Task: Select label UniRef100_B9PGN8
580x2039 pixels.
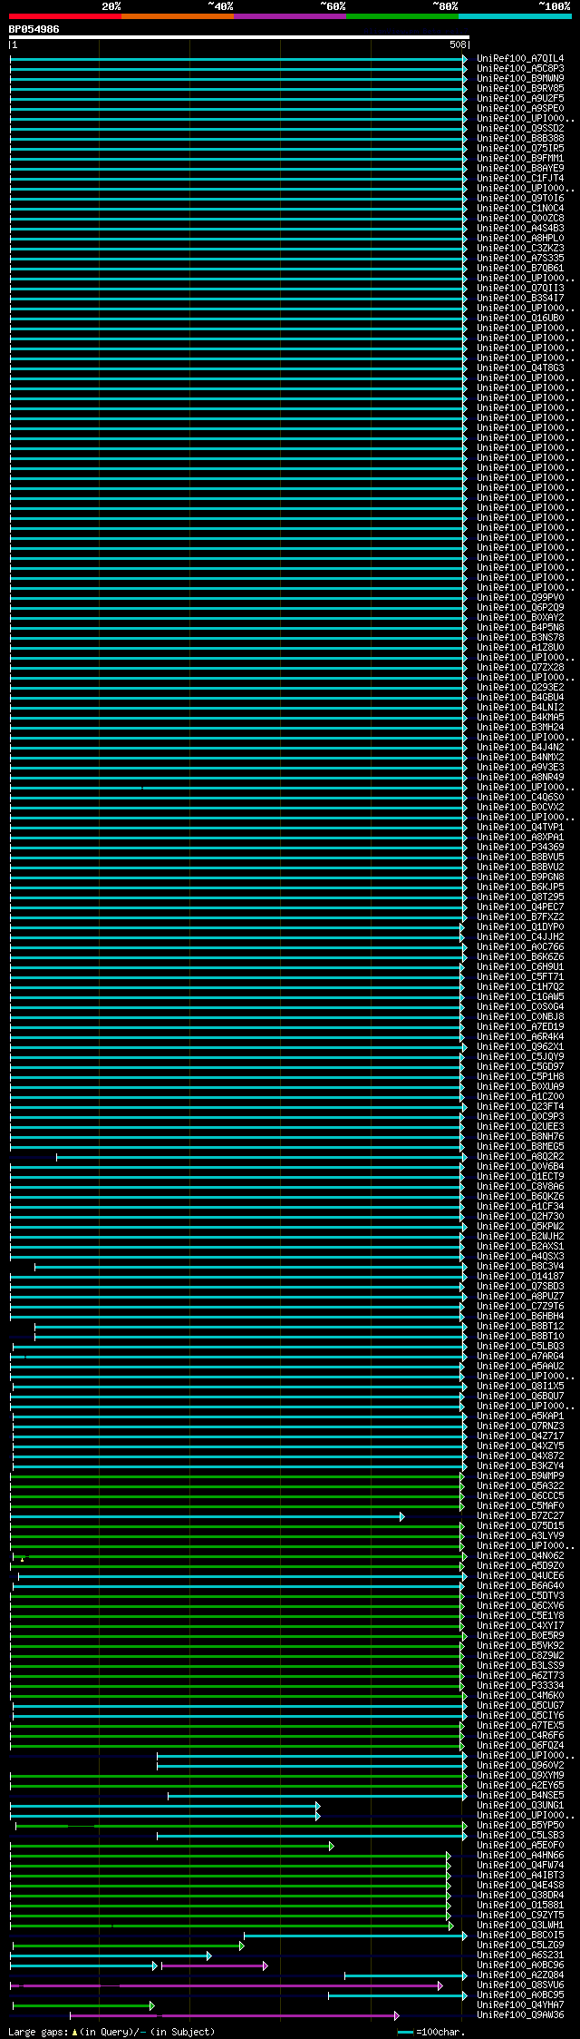Action: [520, 877]
